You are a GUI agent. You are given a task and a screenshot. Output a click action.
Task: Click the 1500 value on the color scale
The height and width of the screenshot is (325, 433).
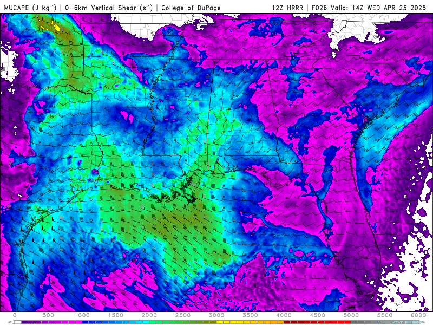pos(115,315)
